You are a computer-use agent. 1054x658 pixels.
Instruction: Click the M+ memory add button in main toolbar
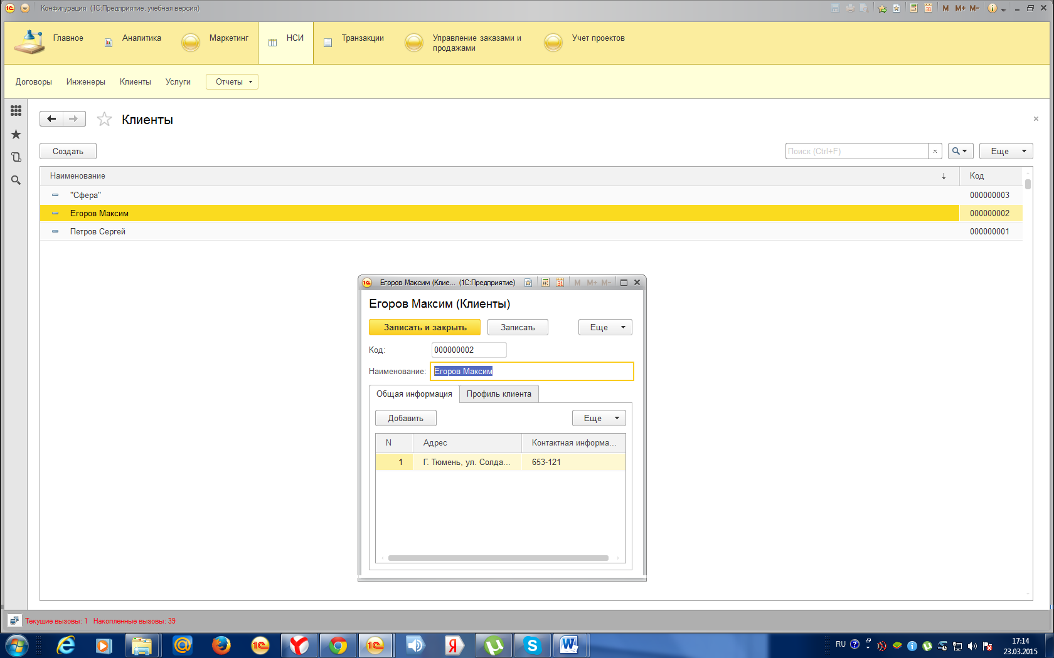pyautogui.click(x=960, y=8)
